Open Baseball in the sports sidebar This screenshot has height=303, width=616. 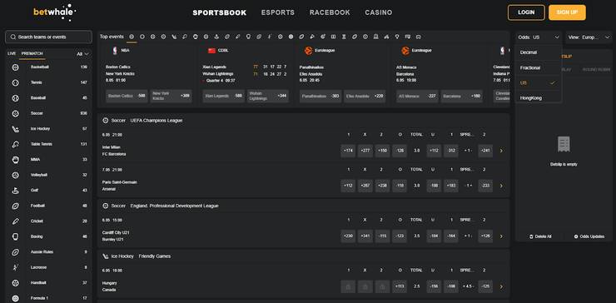pyautogui.click(x=49, y=98)
